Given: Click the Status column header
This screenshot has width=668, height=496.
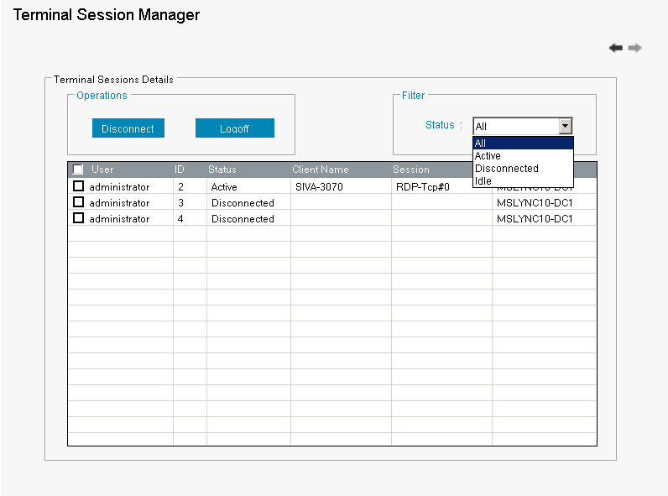Looking at the screenshot, I should coord(222,170).
